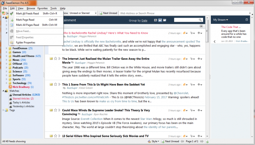Click the Mark All Feeds Read checkmark icon
Image resolution: width=255 pixels, height=145 pixels.
click(12, 14)
